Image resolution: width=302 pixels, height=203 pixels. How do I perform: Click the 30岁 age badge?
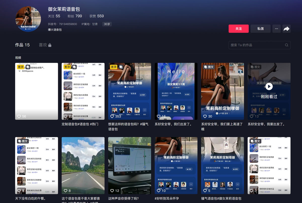pos(107,24)
